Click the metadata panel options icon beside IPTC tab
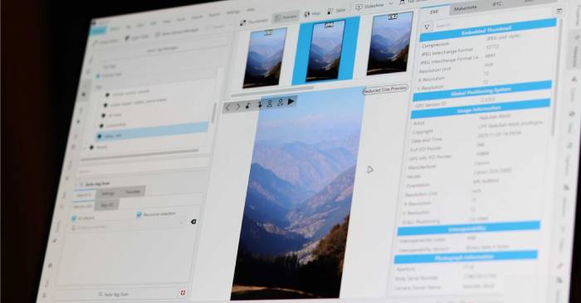581x303 pixels. point(559,12)
